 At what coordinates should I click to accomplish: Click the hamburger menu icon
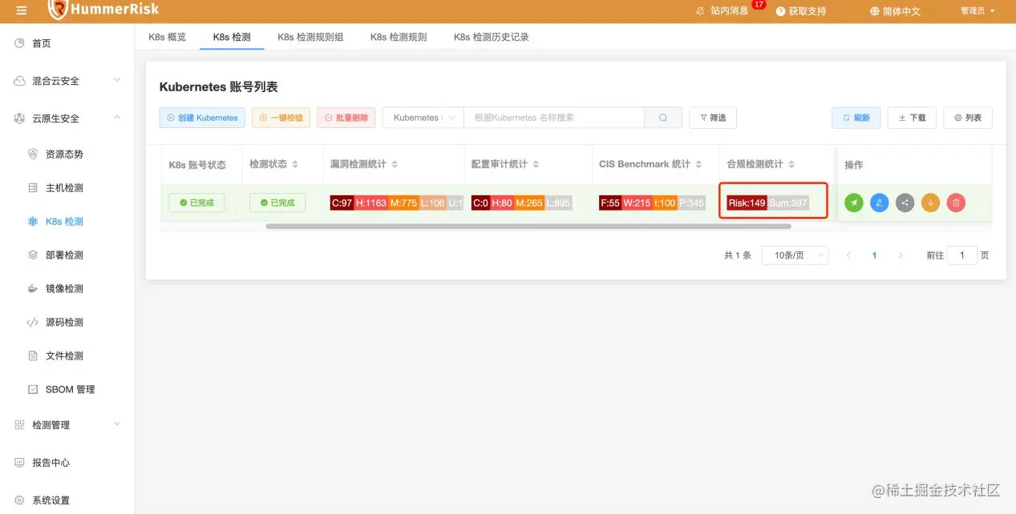coord(22,10)
